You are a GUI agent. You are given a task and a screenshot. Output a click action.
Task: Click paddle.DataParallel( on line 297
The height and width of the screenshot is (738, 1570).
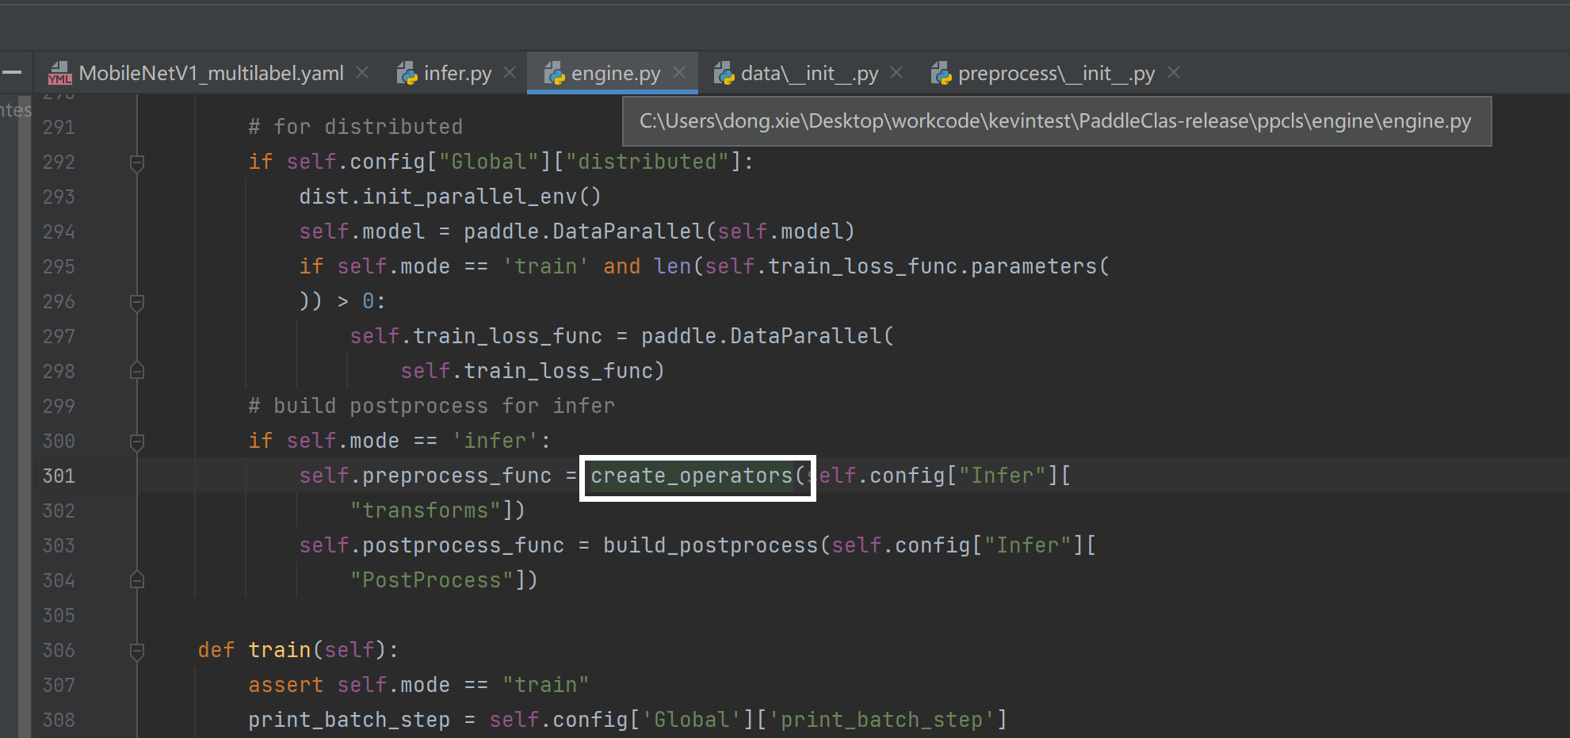click(x=768, y=336)
